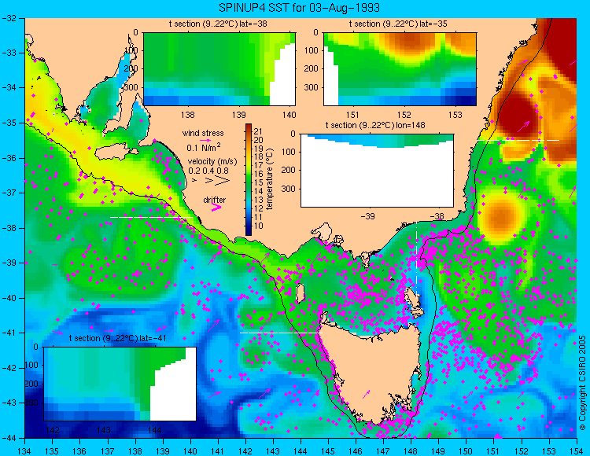Click the vertical "temperature (°C)" label
Viewport: 590px width, 456px height.
click(x=269, y=179)
